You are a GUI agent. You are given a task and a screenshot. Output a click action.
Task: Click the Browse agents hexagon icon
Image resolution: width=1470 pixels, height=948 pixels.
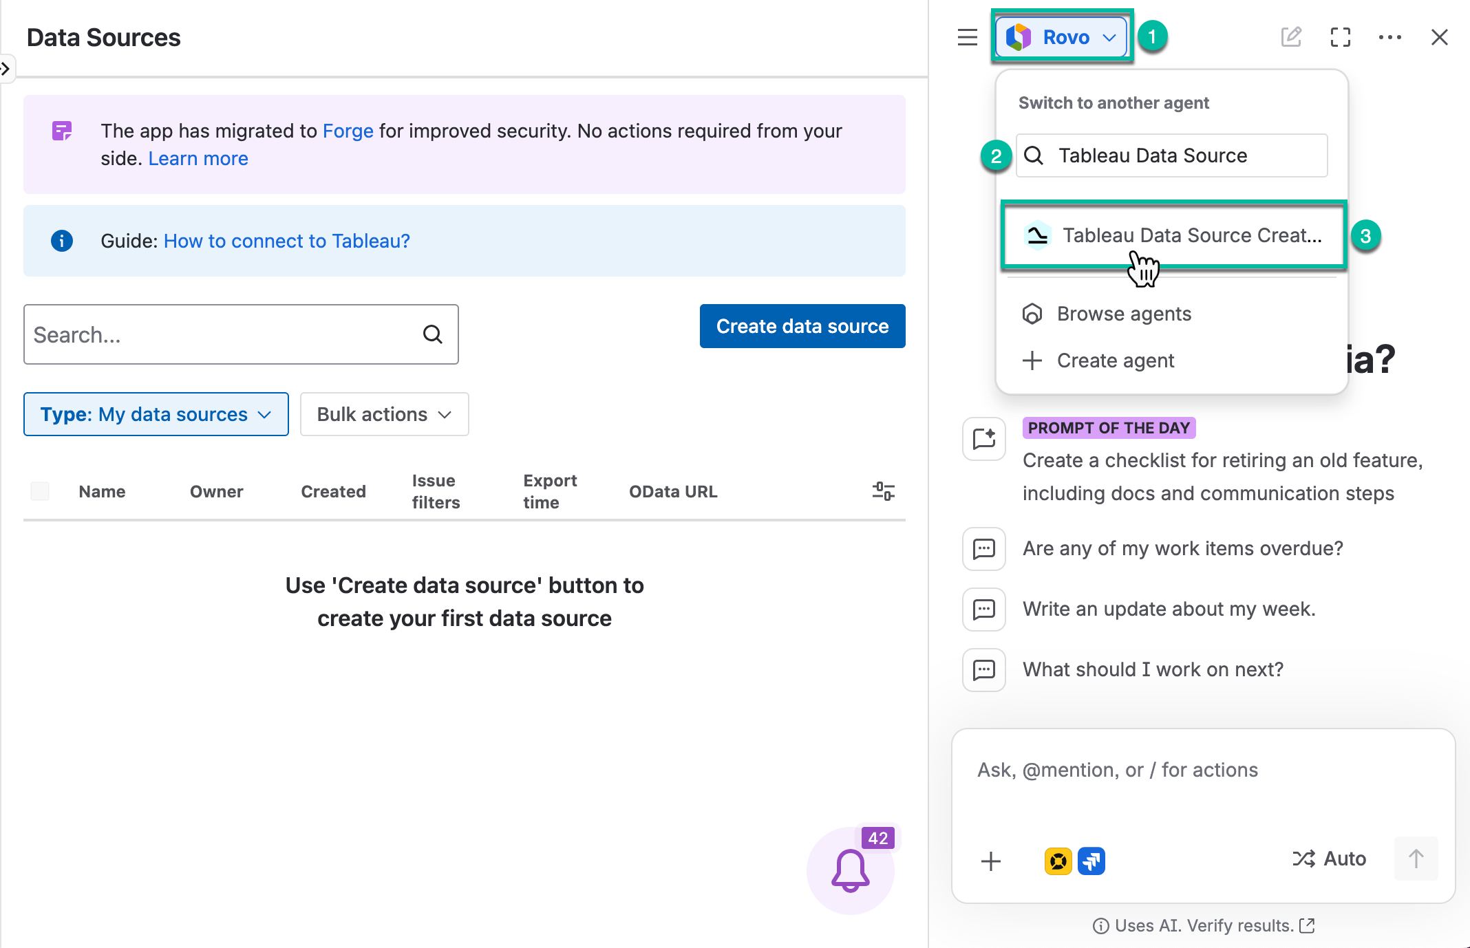1032,314
